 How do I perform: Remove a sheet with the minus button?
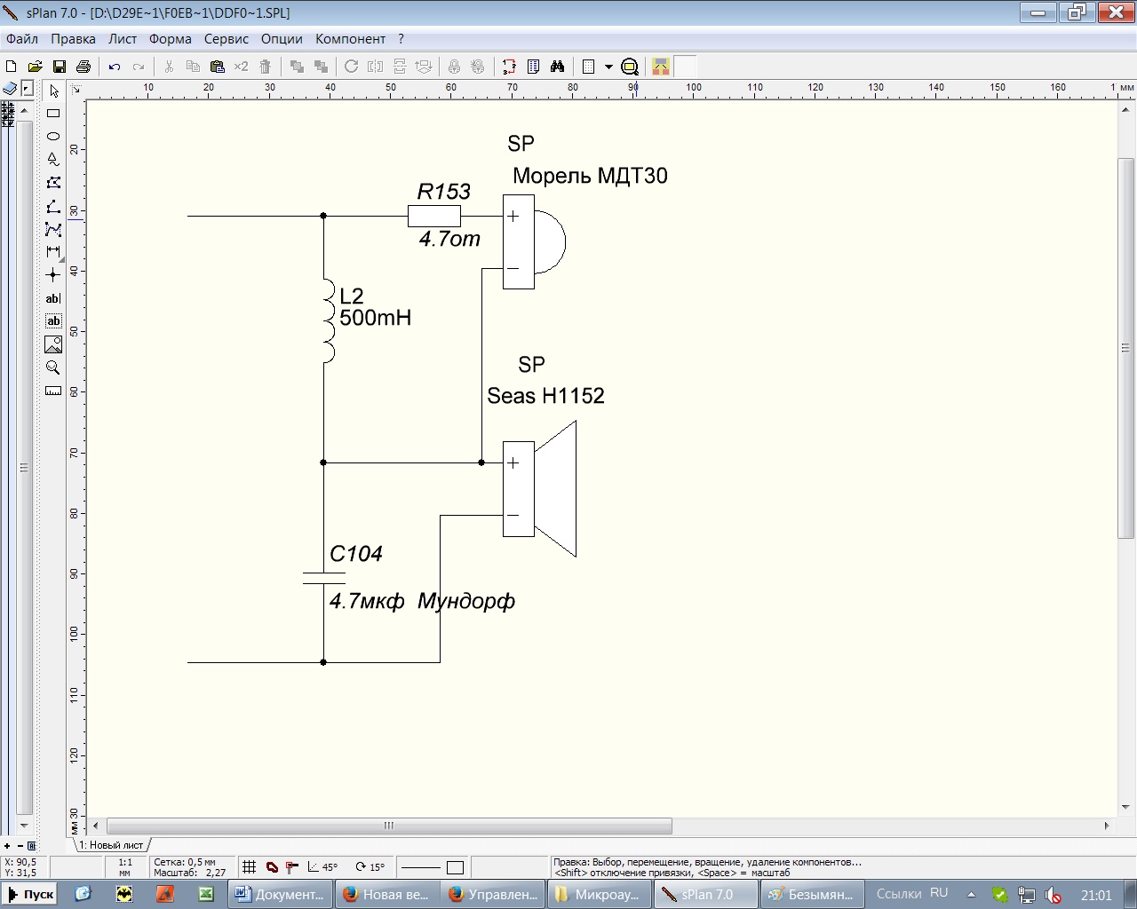click(x=20, y=847)
